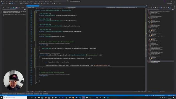The height and width of the screenshot is (99, 176).
Task: Click the taskbar search box
Action: click(x=15, y=98)
